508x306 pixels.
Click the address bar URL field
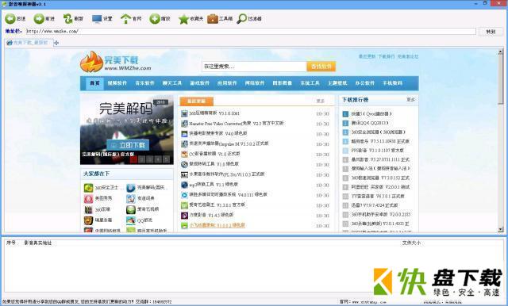click(x=251, y=32)
